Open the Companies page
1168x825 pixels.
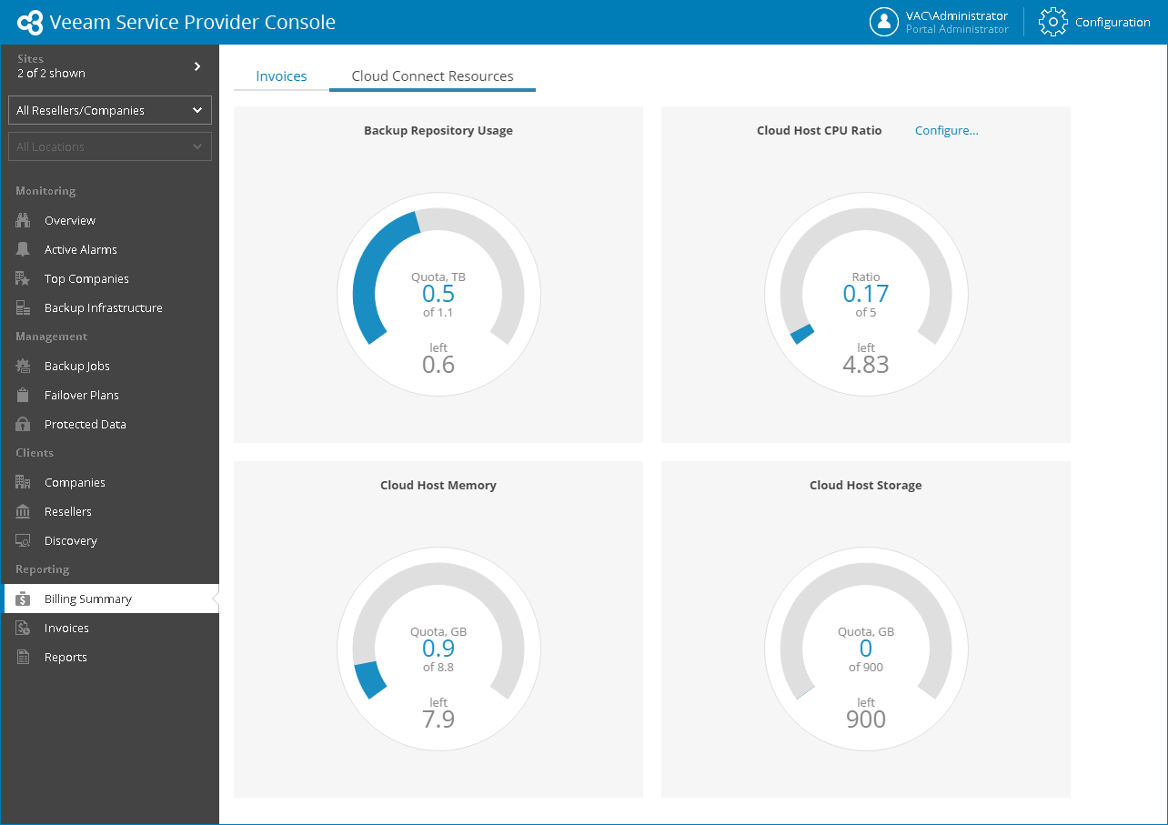[x=75, y=482]
